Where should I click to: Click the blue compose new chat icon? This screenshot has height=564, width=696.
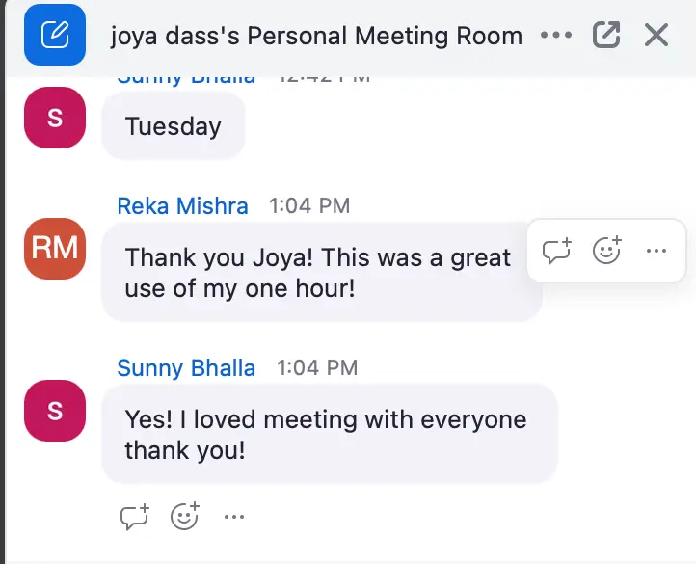(55, 36)
